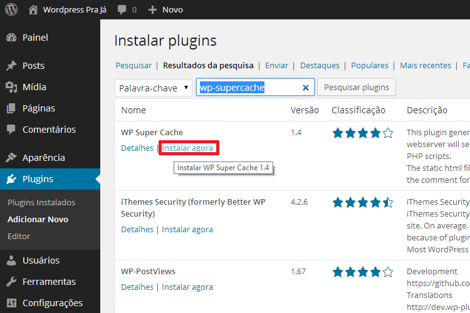
Task: Open the Destaques tab
Action: click(320, 65)
